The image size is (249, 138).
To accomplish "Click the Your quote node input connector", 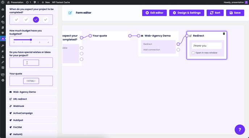I will (x=90, y=36).
